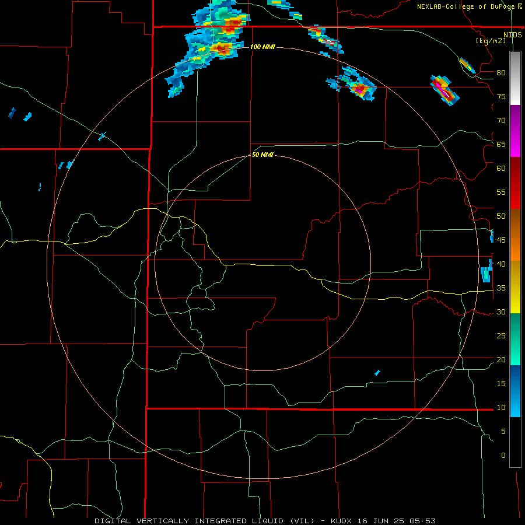Click the '5' value on the color scale
Screen dimensions: 525x525
(503, 432)
